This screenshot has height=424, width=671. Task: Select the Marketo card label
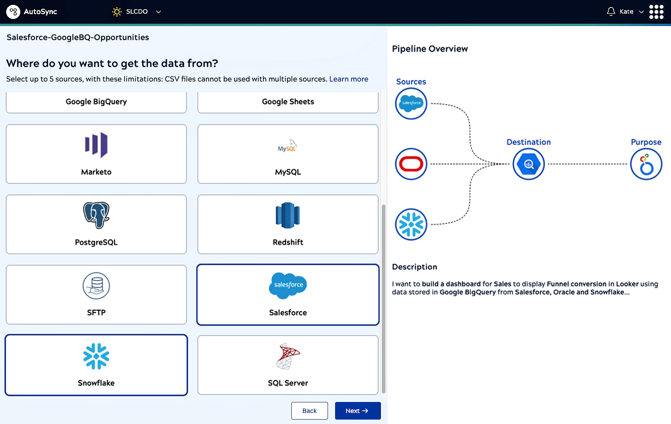click(96, 172)
